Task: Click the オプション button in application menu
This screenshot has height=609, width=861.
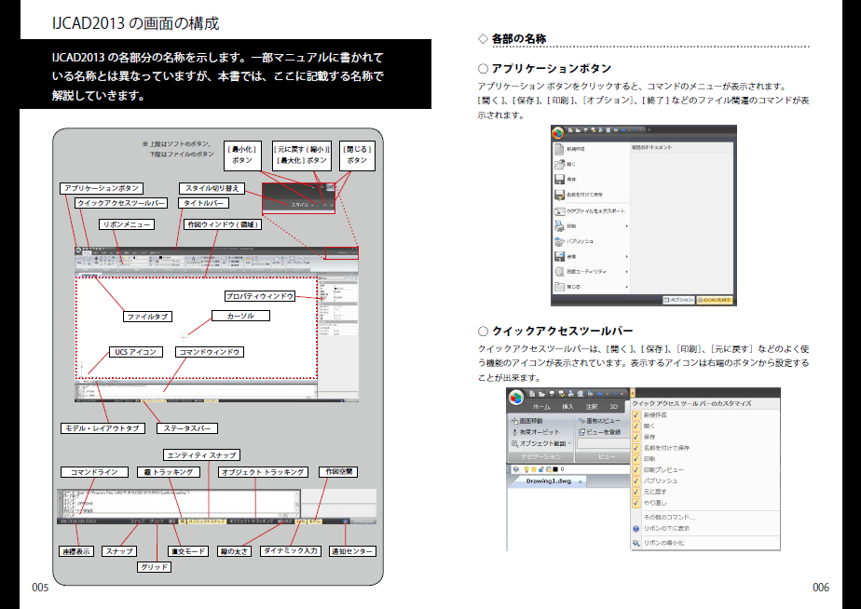Action: [x=678, y=300]
